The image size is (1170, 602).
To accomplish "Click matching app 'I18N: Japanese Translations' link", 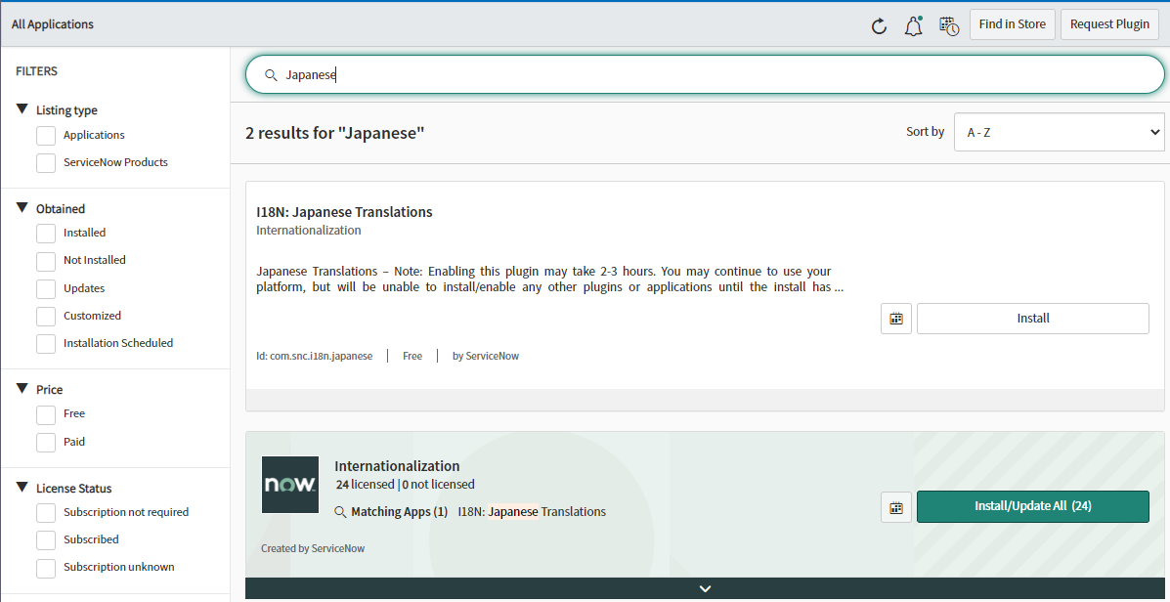I will (532, 512).
